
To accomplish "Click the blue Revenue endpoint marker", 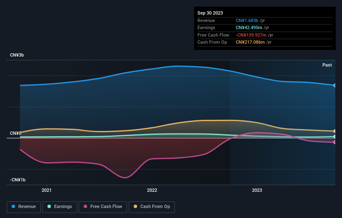I will [335, 85].
